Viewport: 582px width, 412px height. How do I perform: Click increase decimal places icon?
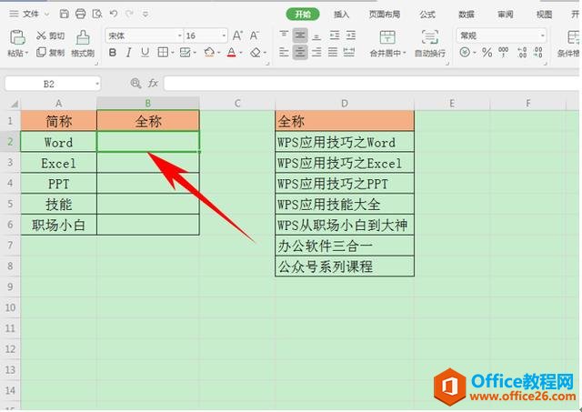click(x=522, y=53)
